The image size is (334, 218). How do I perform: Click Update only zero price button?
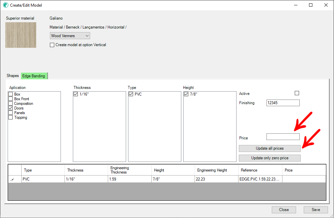point(269,158)
